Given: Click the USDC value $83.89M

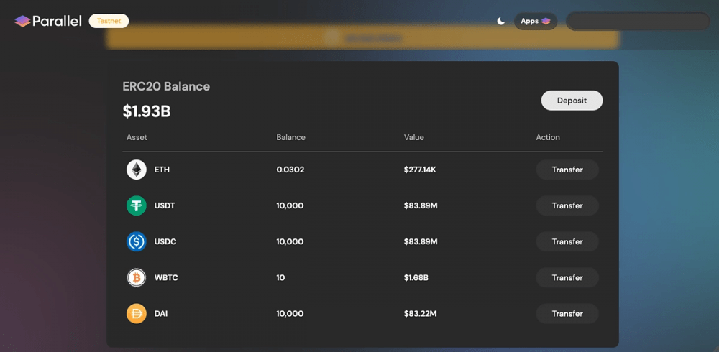Looking at the screenshot, I should pyautogui.click(x=421, y=241).
